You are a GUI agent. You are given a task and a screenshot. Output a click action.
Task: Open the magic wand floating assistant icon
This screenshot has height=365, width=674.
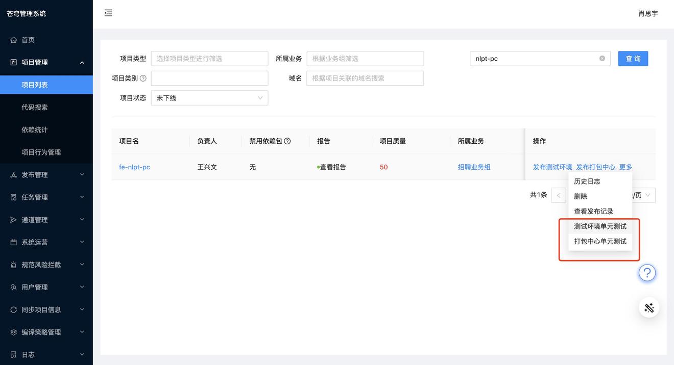click(x=649, y=307)
